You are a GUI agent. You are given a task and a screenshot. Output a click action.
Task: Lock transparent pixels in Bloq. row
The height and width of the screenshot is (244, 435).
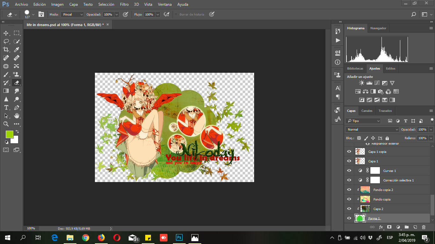click(x=359, y=138)
